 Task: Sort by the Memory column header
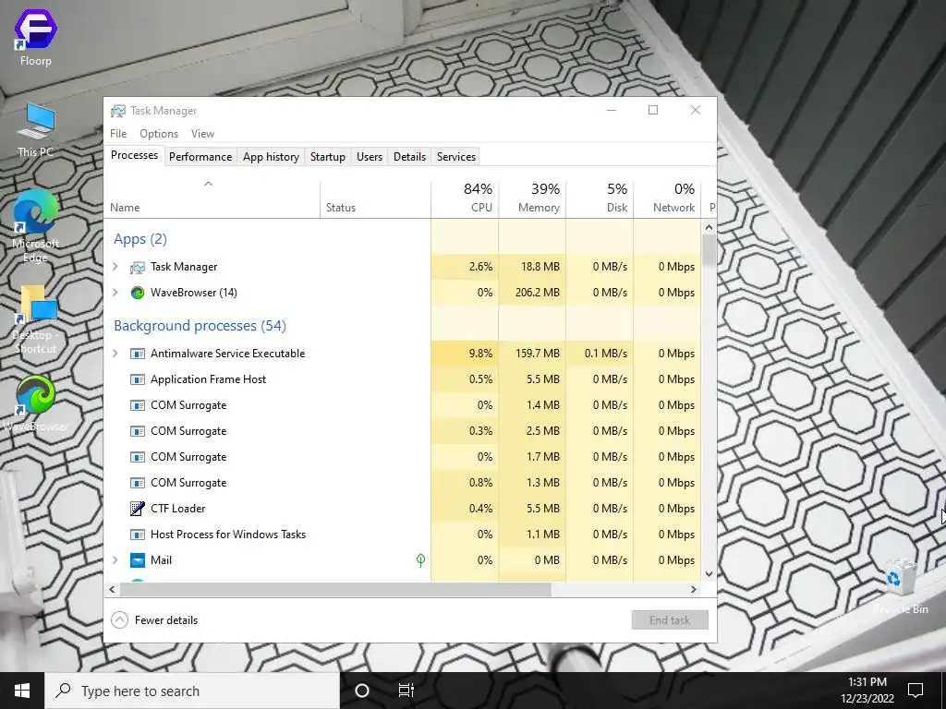[533, 199]
